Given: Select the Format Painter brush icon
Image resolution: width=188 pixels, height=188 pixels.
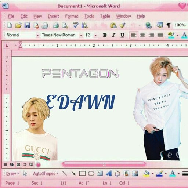Looking at the screenshot, I should coord(122,25).
